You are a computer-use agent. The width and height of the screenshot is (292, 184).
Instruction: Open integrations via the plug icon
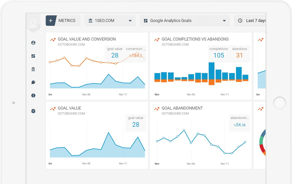pos(33,82)
